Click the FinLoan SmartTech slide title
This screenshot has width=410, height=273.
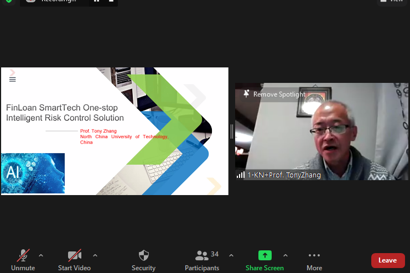click(x=65, y=113)
